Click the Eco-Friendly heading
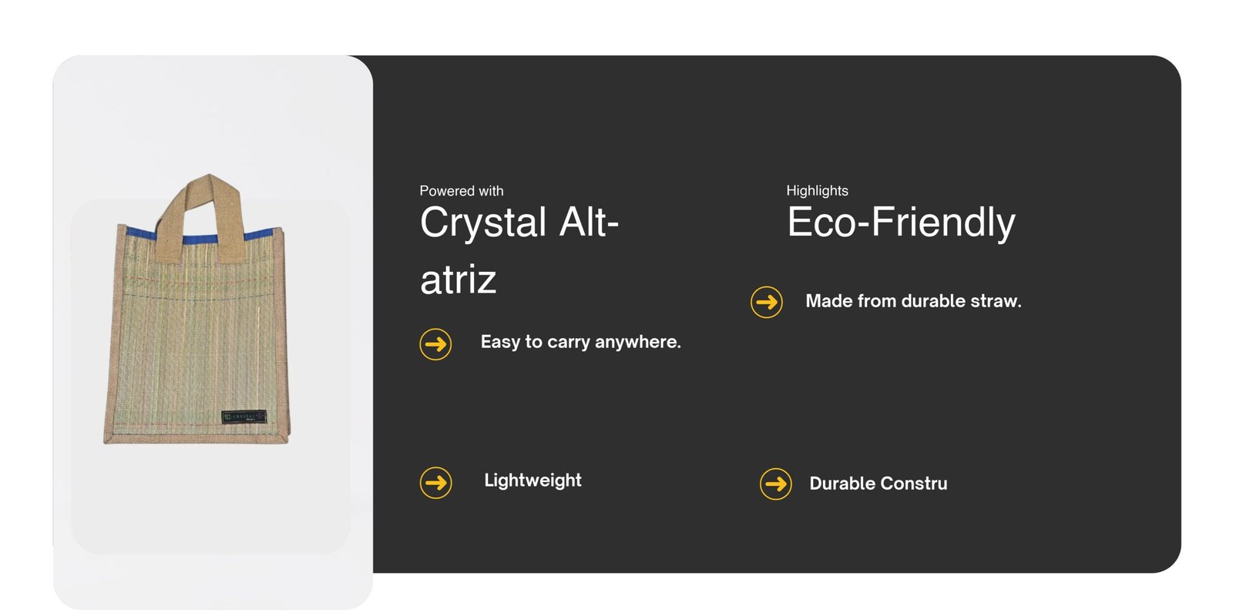 click(x=901, y=223)
